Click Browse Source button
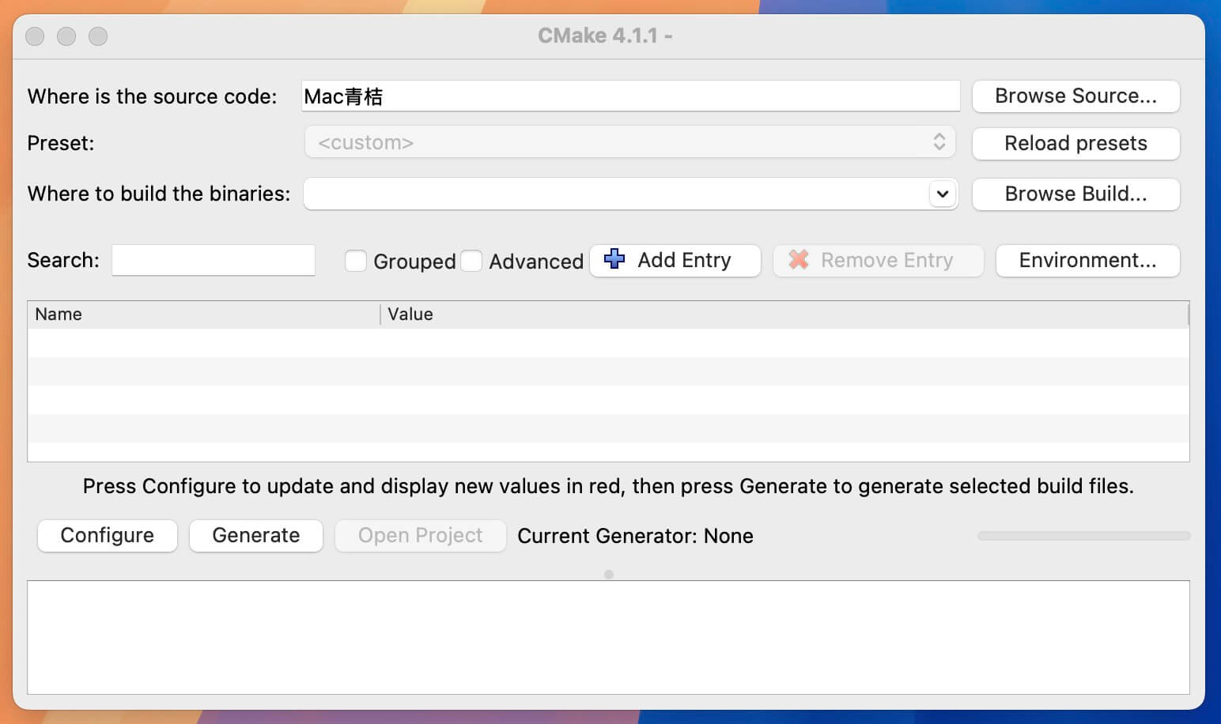 (1075, 96)
